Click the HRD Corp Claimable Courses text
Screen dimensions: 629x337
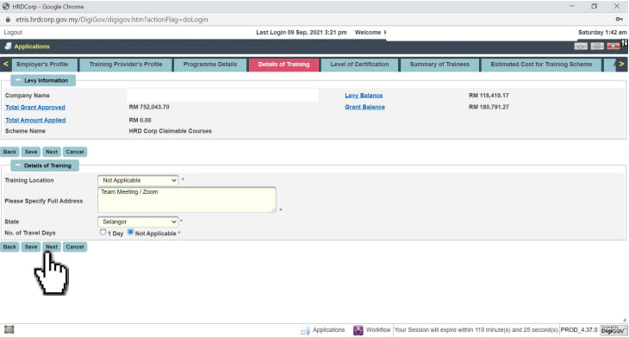pyautogui.click(x=170, y=131)
